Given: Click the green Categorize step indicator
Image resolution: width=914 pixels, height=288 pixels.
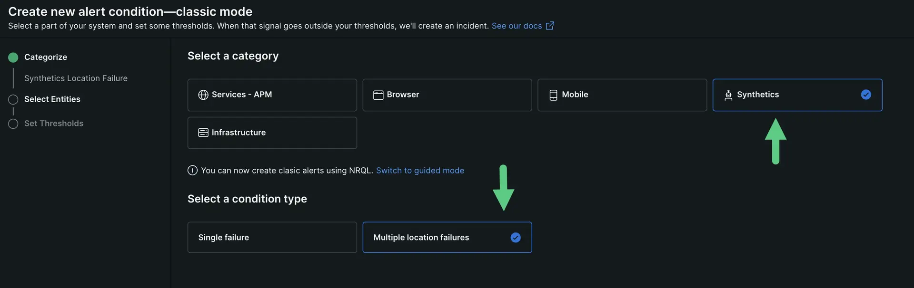Looking at the screenshot, I should (13, 58).
